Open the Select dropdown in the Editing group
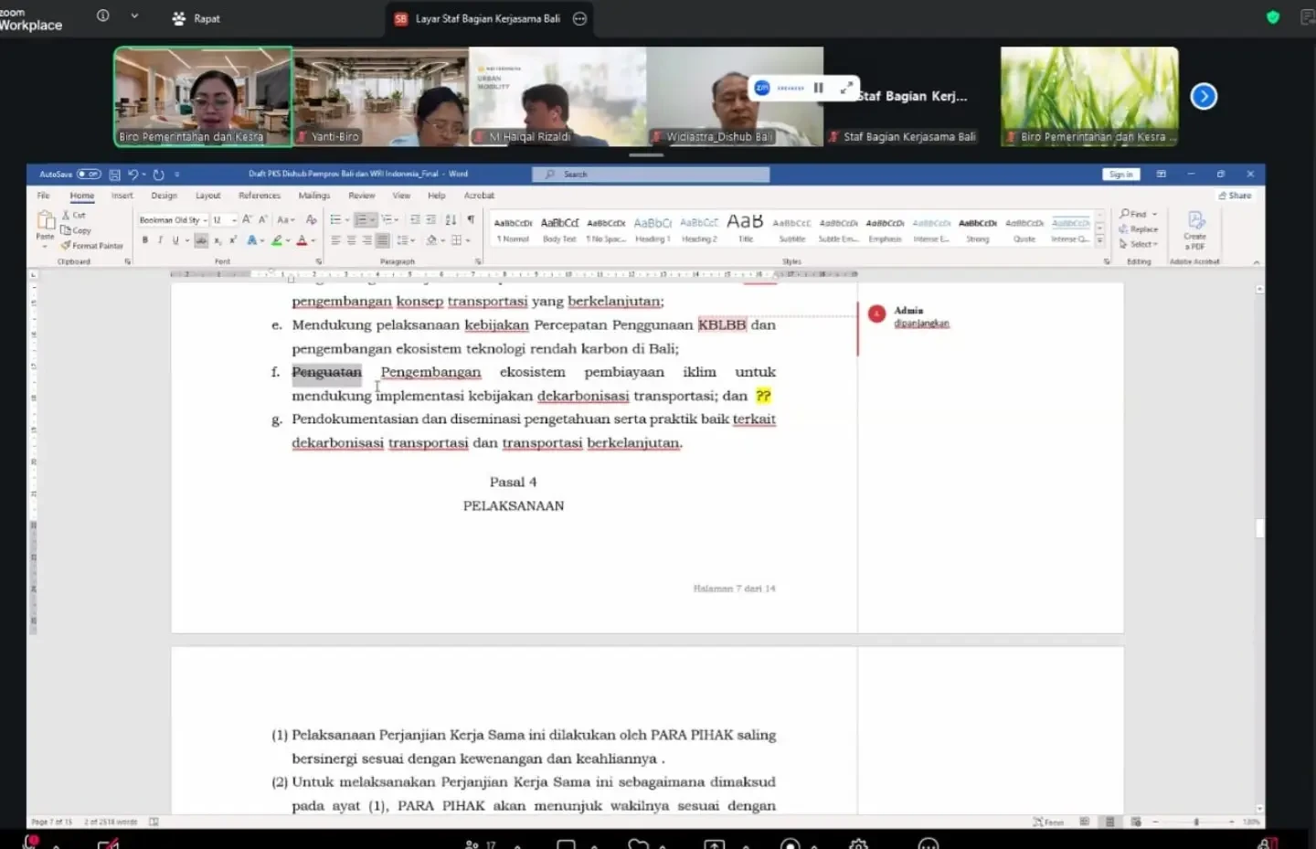This screenshot has width=1316, height=849. pos(1138,244)
